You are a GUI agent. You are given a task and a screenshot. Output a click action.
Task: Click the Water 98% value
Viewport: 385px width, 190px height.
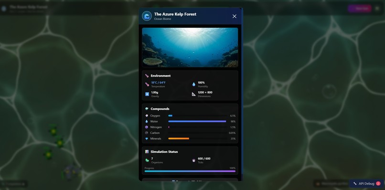tap(233, 121)
